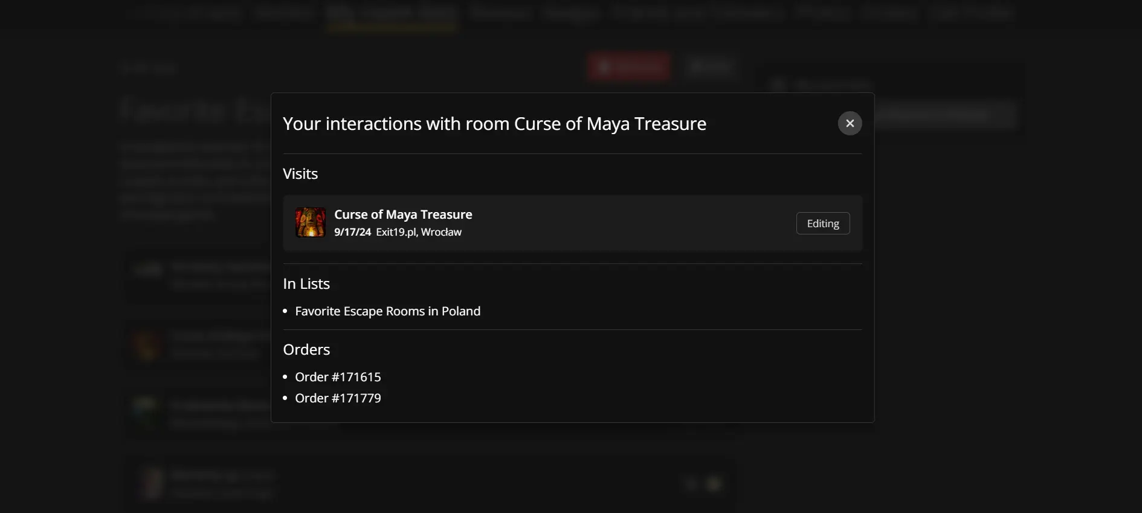This screenshot has width=1142, height=513.
Task: Click the blurred orange room thumbnail in background list
Action: [147, 346]
